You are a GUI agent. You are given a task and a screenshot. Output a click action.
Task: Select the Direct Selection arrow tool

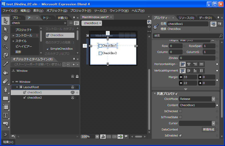click(x=5, y=29)
